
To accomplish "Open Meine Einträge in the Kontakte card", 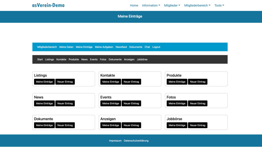I will coord(111,82).
